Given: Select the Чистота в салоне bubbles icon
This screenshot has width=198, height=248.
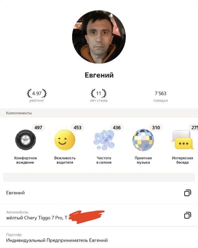Looking at the screenshot, I should (x=104, y=140).
